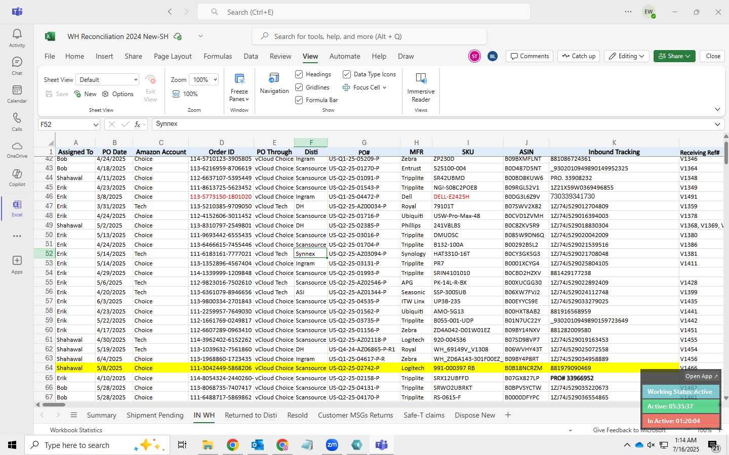Open the Data ribbon tab
The image size is (729, 455).
251,56
